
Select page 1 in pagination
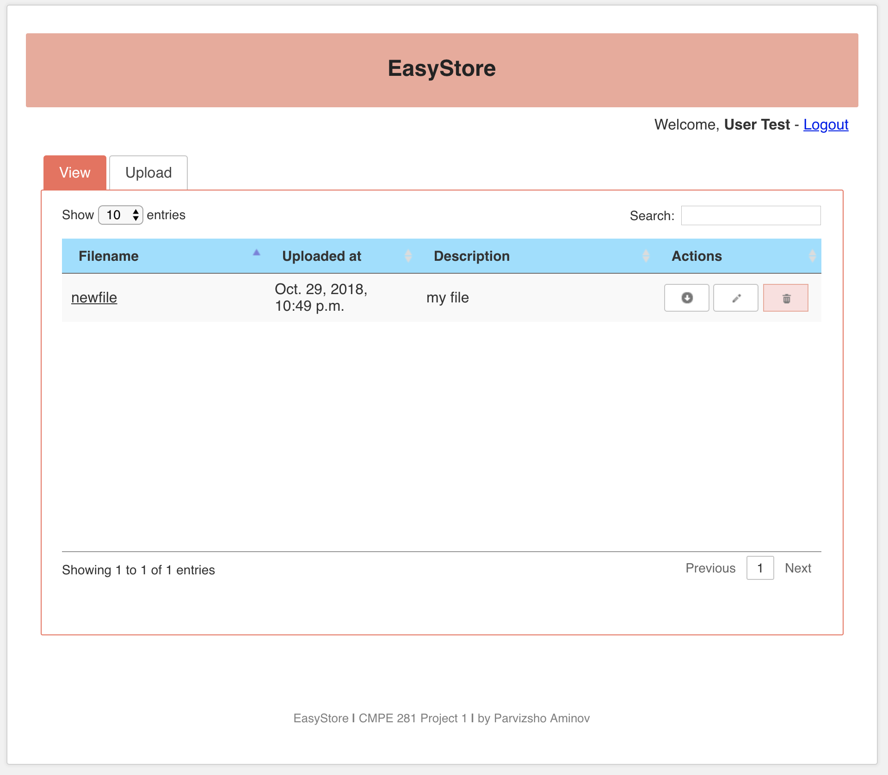760,568
